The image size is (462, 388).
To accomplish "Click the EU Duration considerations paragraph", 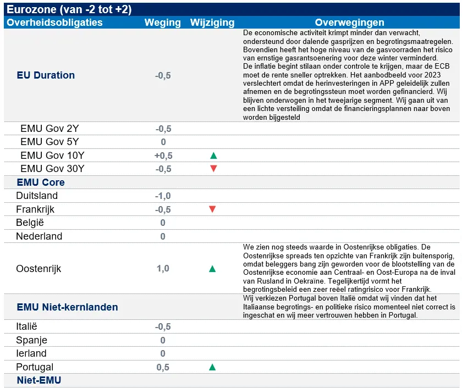I will tap(348, 75).
